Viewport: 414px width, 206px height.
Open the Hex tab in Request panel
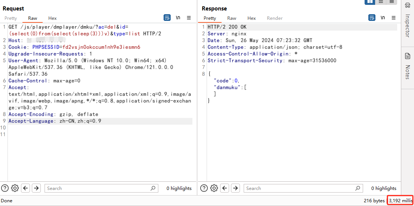tap(52, 18)
